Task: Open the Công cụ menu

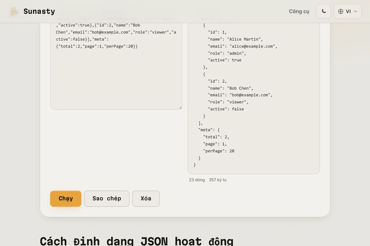Action: pyautogui.click(x=299, y=11)
